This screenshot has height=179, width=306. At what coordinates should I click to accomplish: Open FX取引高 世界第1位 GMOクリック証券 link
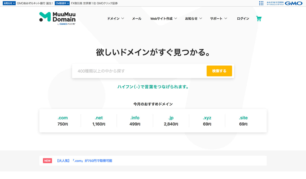click(x=94, y=3)
